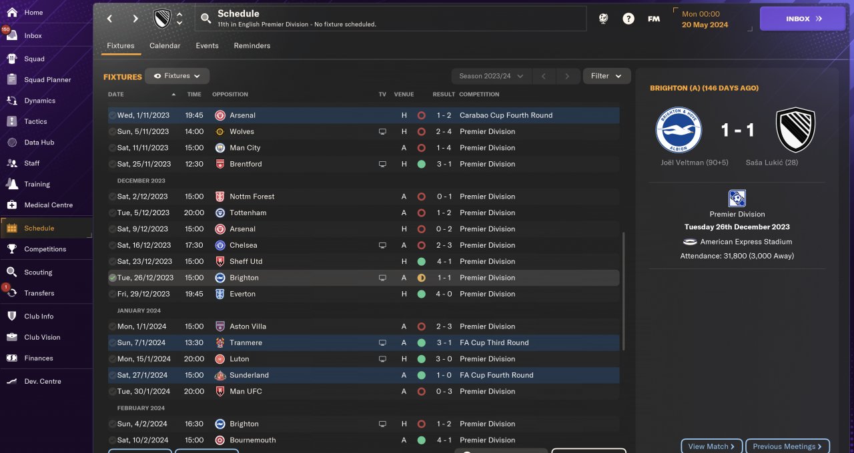Viewport: 854px width, 453px height.
Task: Toggle the reminder circle for Arsenal 1/11/2023
Action: pos(112,115)
